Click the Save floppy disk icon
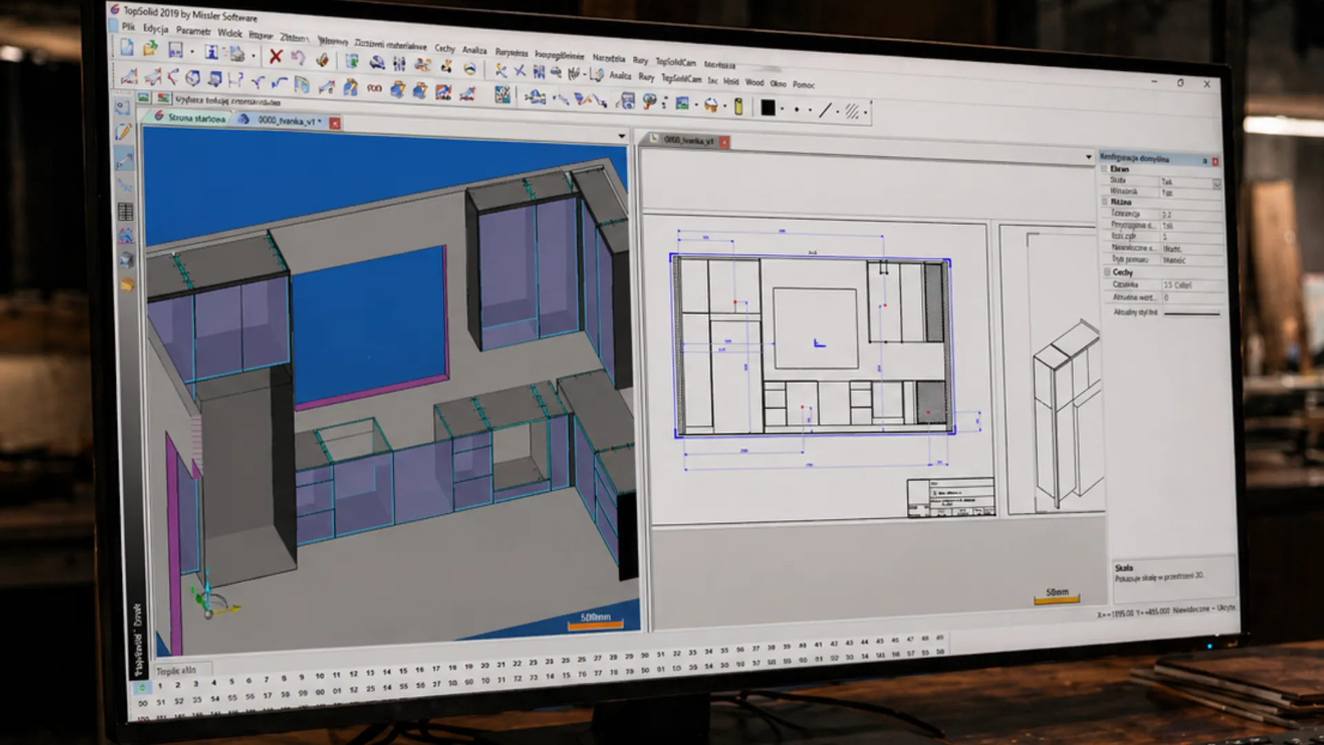 point(175,50)
